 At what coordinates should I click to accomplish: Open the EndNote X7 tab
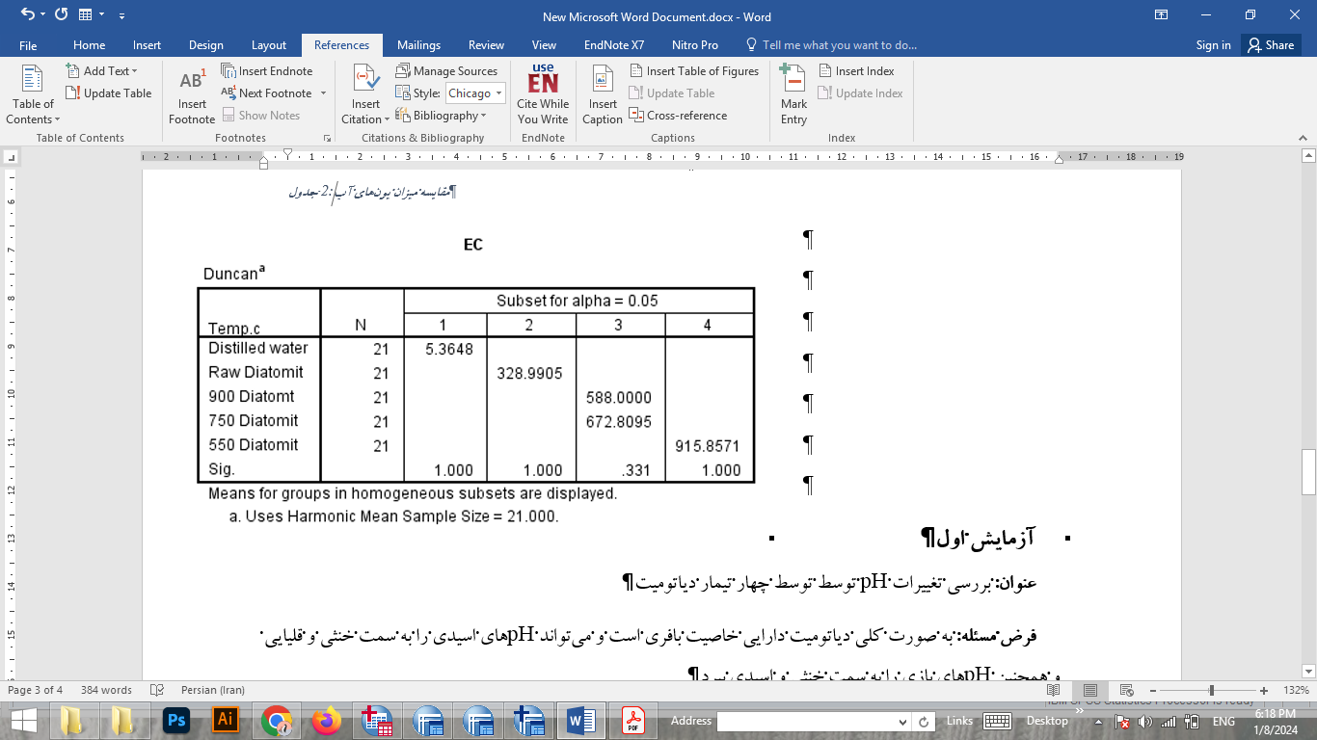point(614,45)
